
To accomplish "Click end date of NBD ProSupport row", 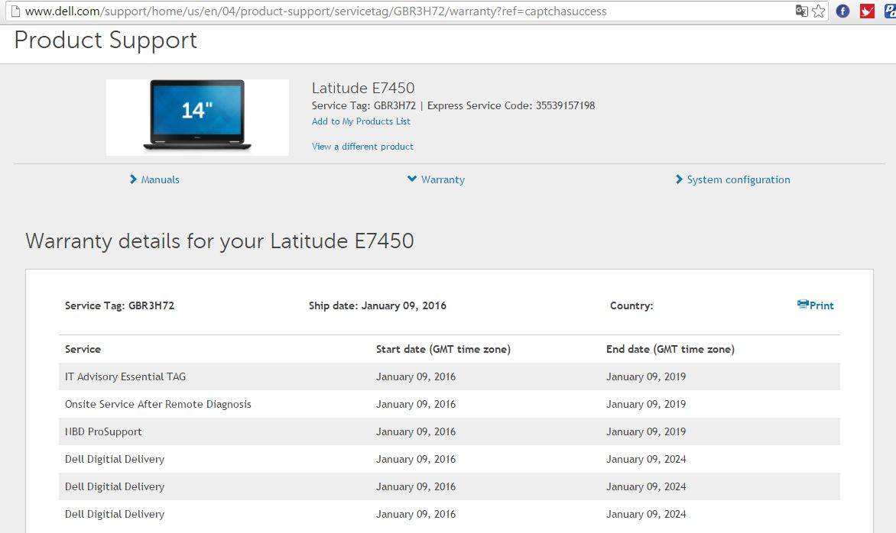I will coord(646,432).
